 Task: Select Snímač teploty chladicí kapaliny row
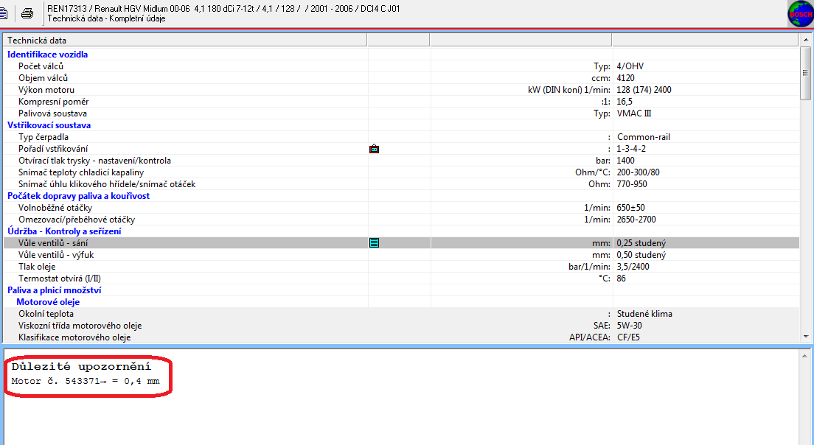click(x=401, y=172)
